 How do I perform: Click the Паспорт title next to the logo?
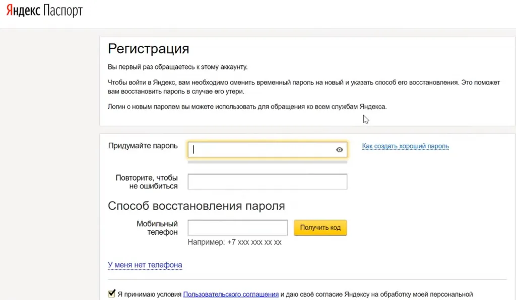click(63, 11)
